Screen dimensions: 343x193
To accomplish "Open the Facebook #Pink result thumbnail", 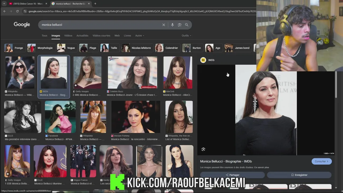I will pos(60,117).
